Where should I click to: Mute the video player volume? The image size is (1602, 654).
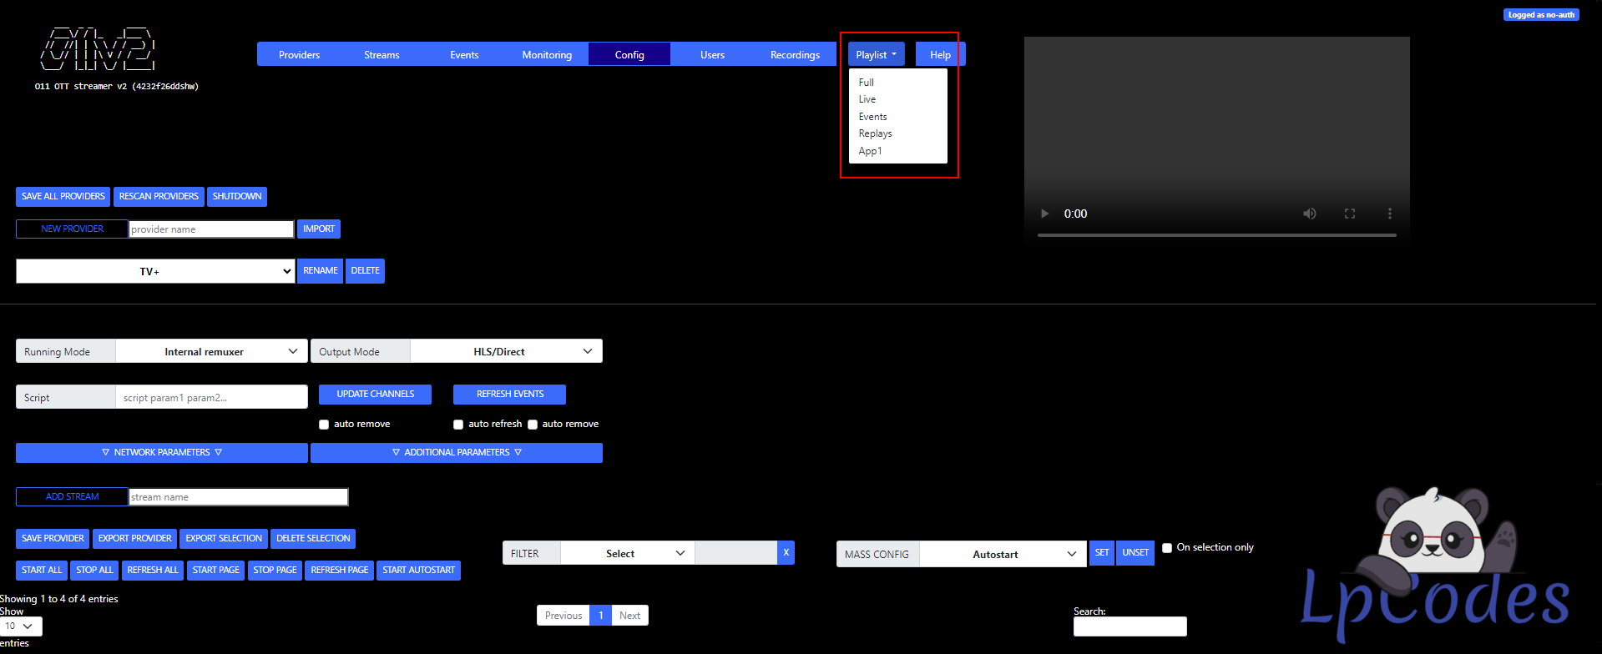(x=1309, y=214)
